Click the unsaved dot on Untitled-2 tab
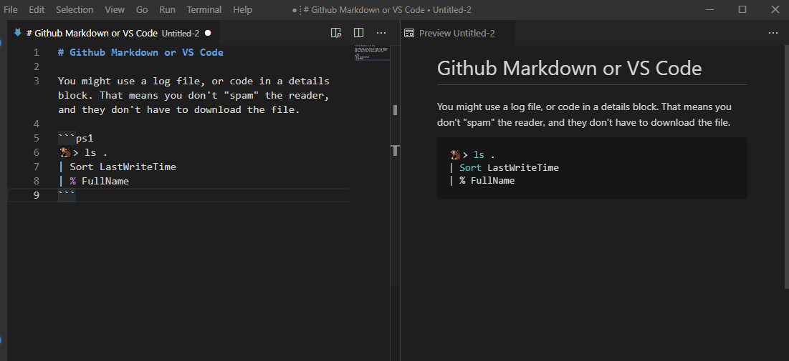Screen dimensions: 789x361 click(x=208, y=33)
